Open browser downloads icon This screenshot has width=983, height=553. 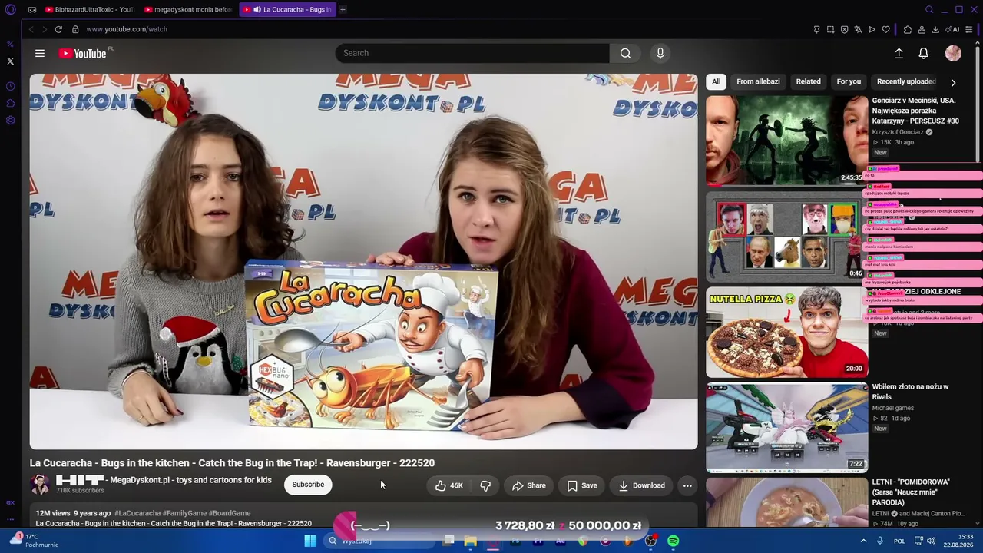(x=935, y=29)
